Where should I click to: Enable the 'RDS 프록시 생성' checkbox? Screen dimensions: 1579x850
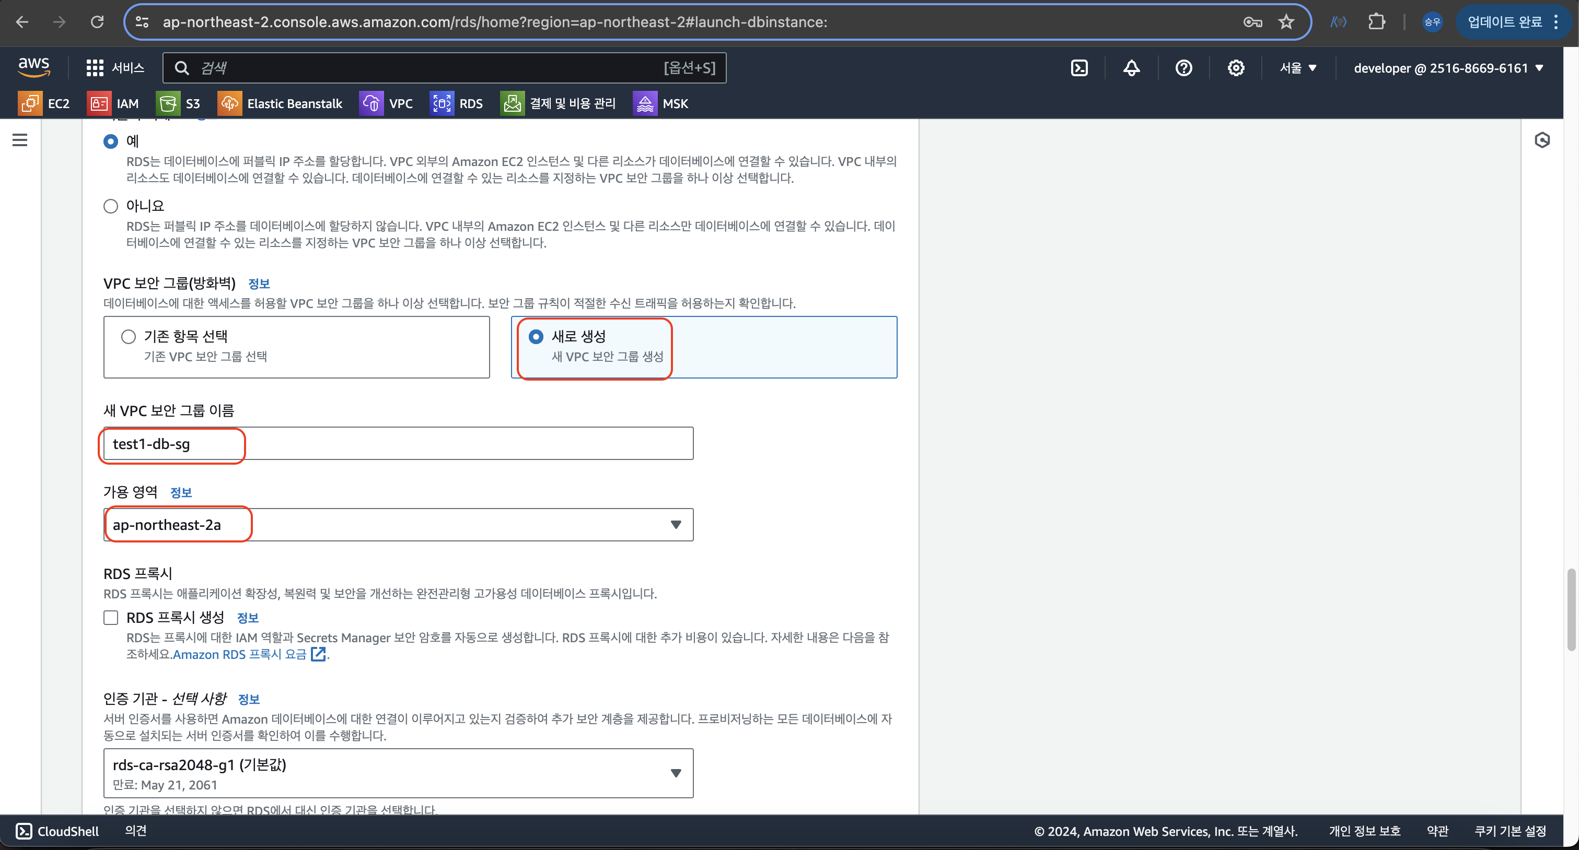tap(110, 617)
